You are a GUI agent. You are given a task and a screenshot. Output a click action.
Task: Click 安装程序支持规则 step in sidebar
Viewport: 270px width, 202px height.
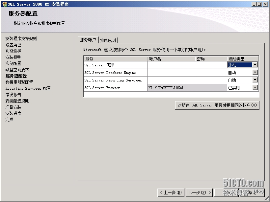[21, 38]
